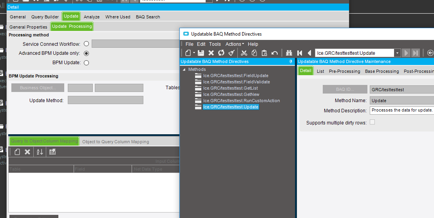Click the disabled next record arrow
Viewport: 434px width, 218px height.
pyautogui.click(x=406, y=53)
